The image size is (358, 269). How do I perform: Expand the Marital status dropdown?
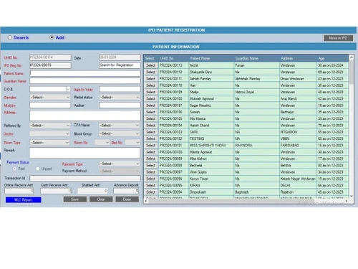[120, 98]
